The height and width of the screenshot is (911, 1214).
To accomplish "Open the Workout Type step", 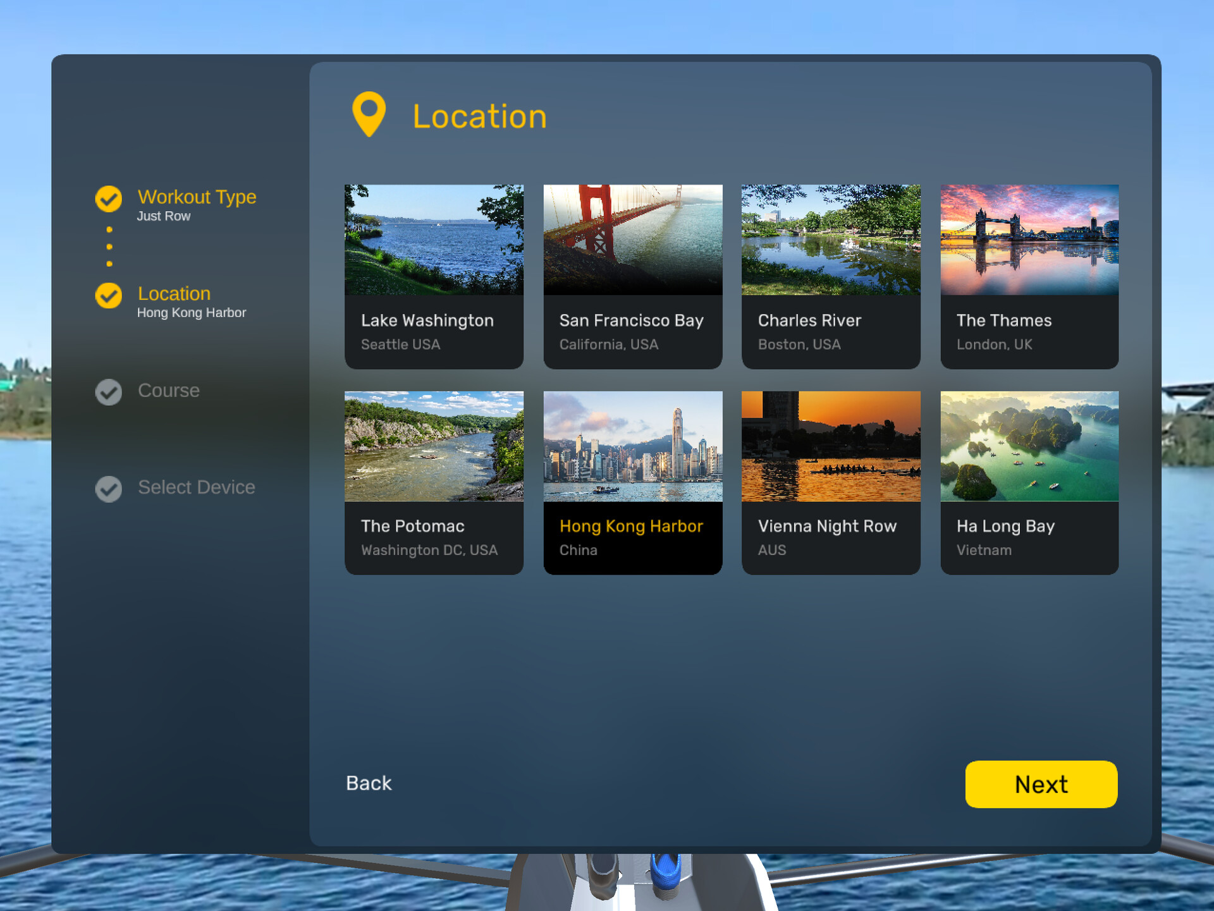I will pos(197,197).
